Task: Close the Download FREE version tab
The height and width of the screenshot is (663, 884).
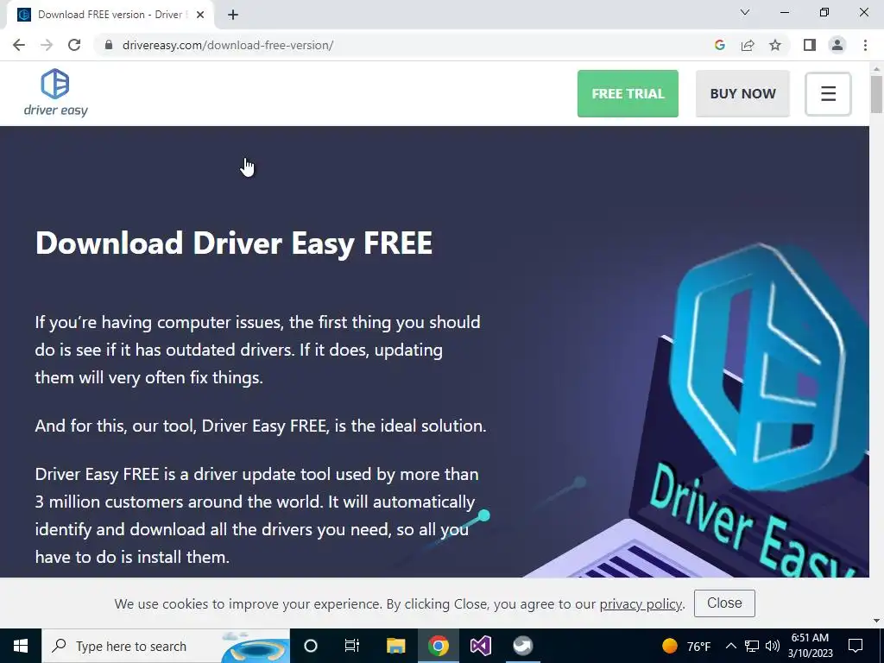Action: click(x=200, y=15)
